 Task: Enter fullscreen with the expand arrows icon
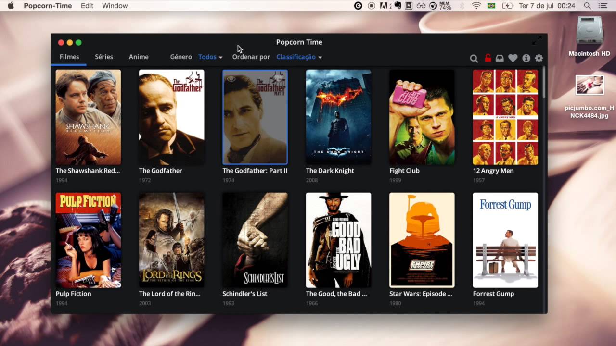(x=537, y=40)
